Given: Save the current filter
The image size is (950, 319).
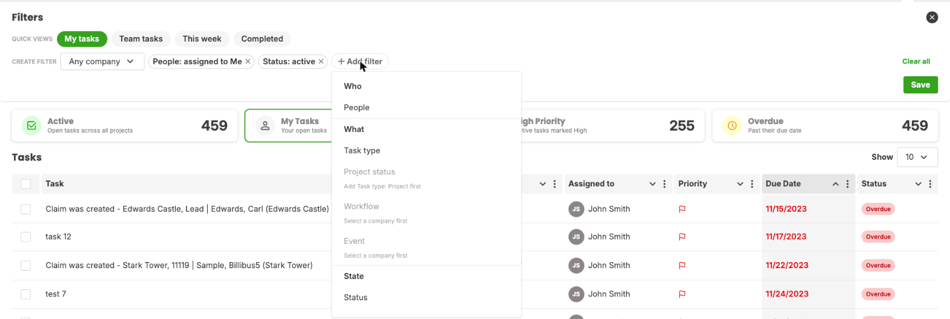Looking at the screenshot, I should pyautogui.click(x=920, y=85).
